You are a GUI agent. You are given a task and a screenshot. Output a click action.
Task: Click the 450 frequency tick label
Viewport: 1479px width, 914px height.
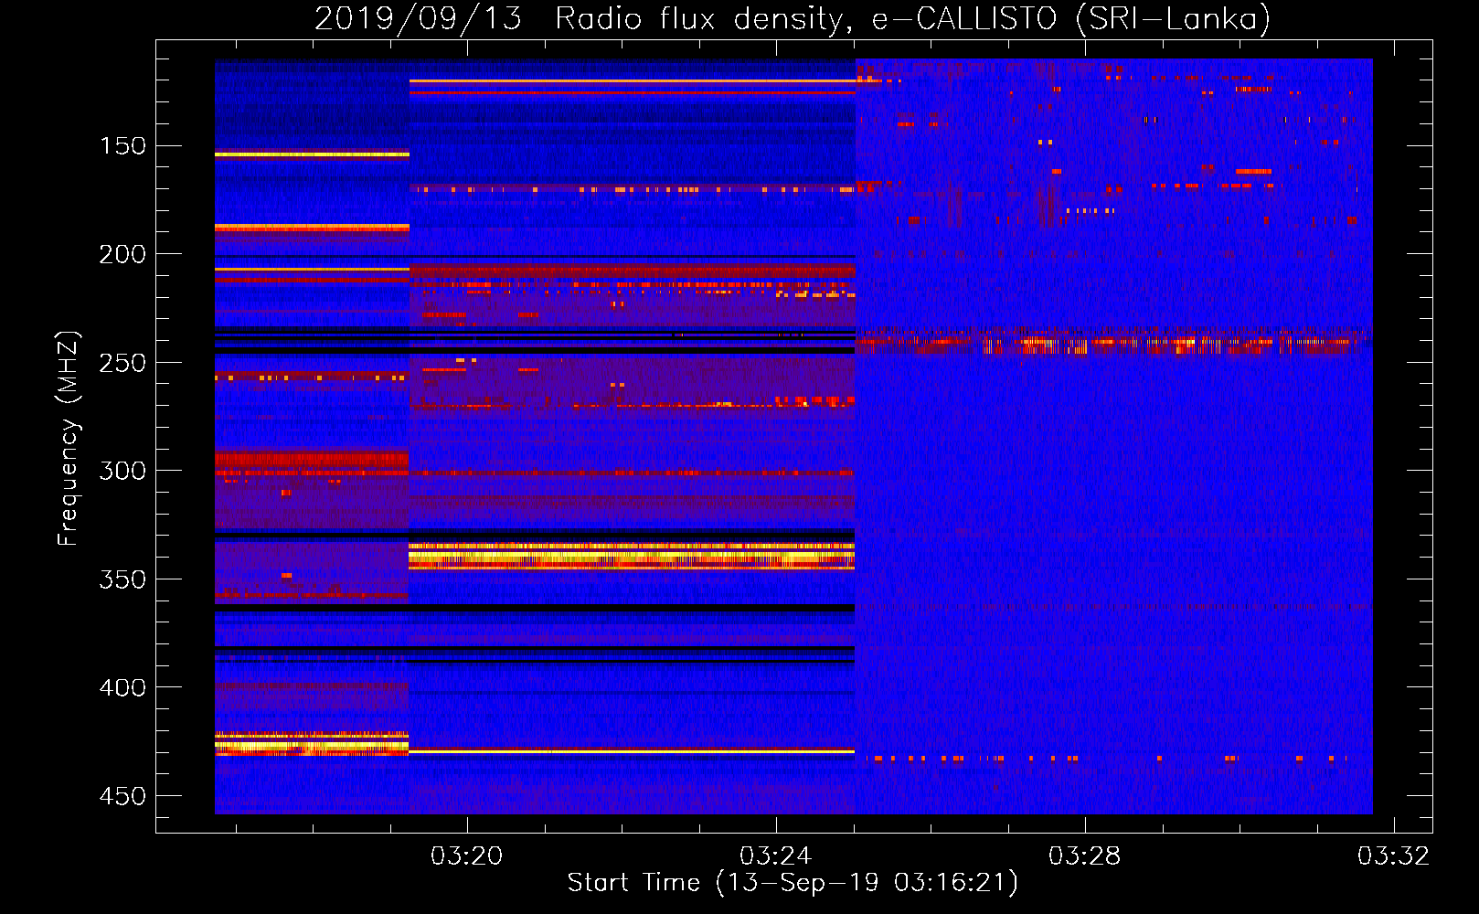click(122, 796)
